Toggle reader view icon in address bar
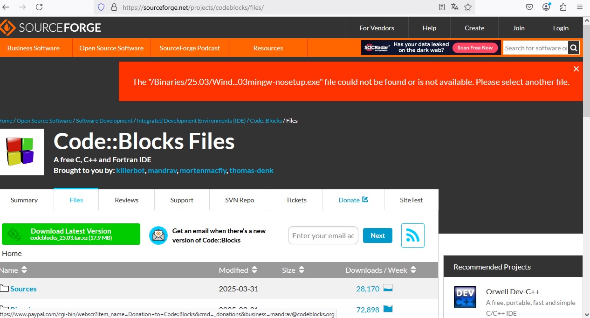 click(x=442, y=7)
